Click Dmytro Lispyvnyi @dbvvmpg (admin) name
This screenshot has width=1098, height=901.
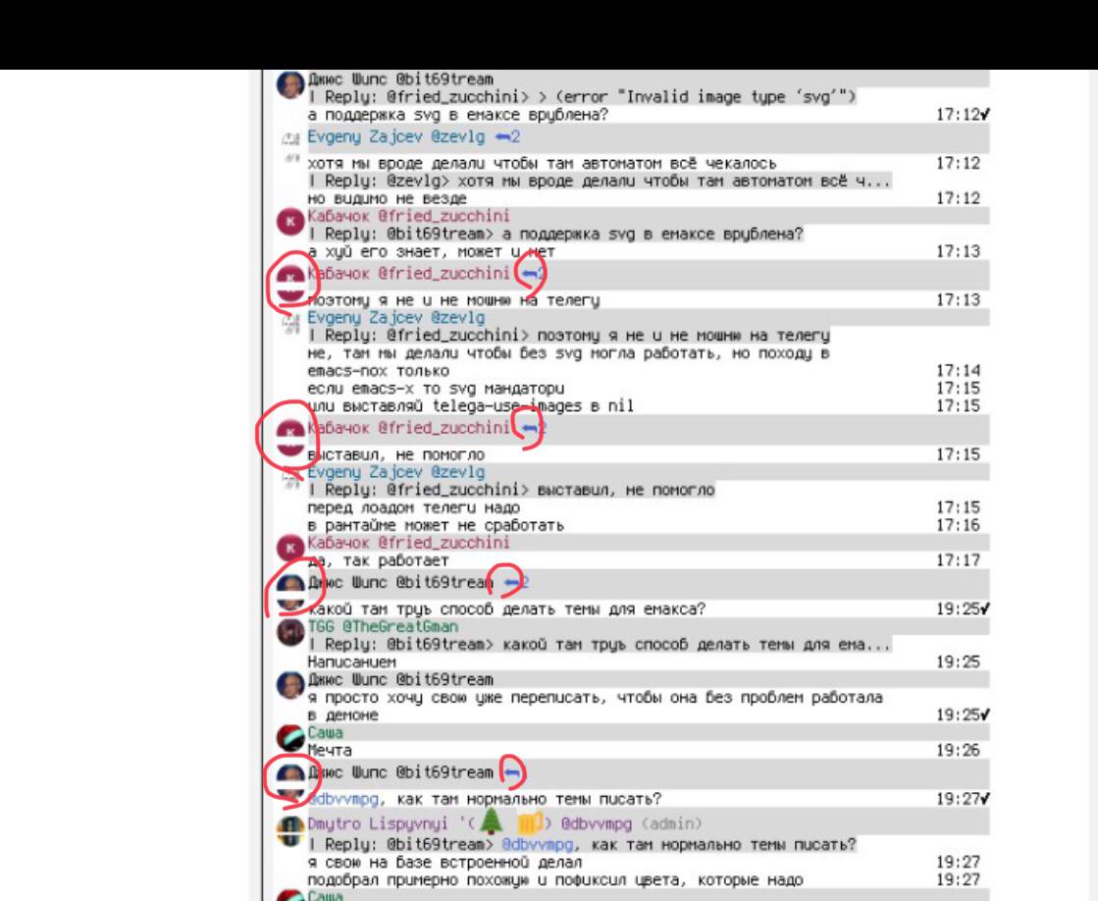tap(504, 823)
